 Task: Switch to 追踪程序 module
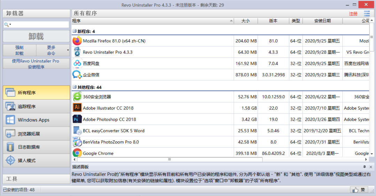37,106
